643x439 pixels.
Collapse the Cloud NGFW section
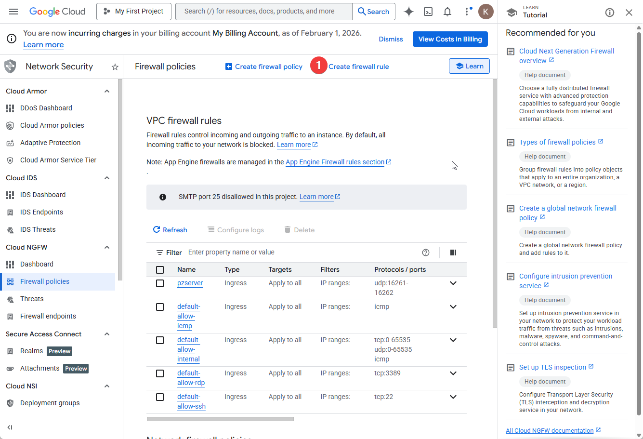(x=107, y=247)
